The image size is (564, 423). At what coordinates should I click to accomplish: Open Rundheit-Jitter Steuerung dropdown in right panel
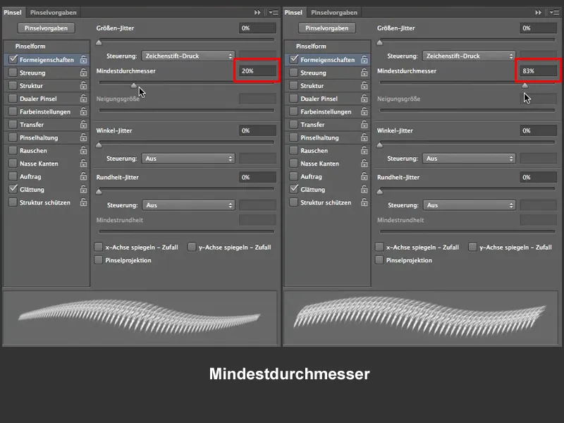(x=470, y=205)
